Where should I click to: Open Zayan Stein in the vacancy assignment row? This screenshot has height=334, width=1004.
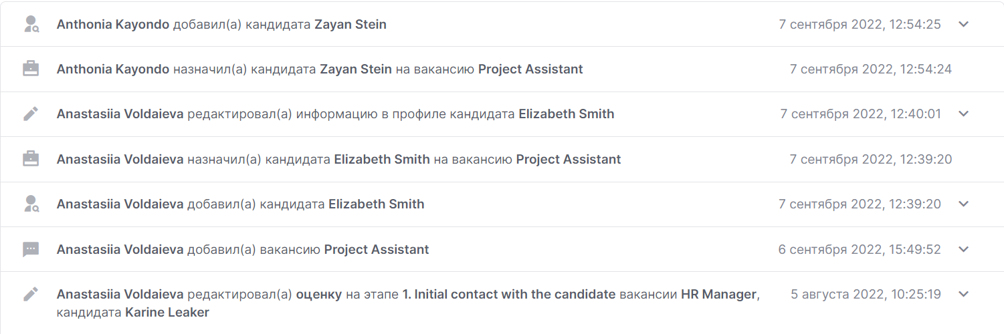(356, 69)
